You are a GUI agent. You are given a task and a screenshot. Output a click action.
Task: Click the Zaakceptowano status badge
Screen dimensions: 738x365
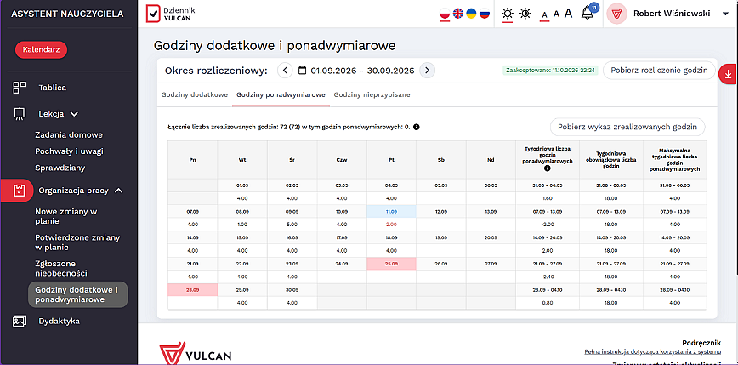click(x=550, y=71)
